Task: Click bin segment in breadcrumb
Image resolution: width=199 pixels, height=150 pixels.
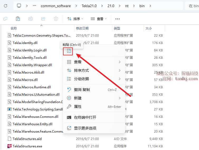Action: (x=142, y=6)
